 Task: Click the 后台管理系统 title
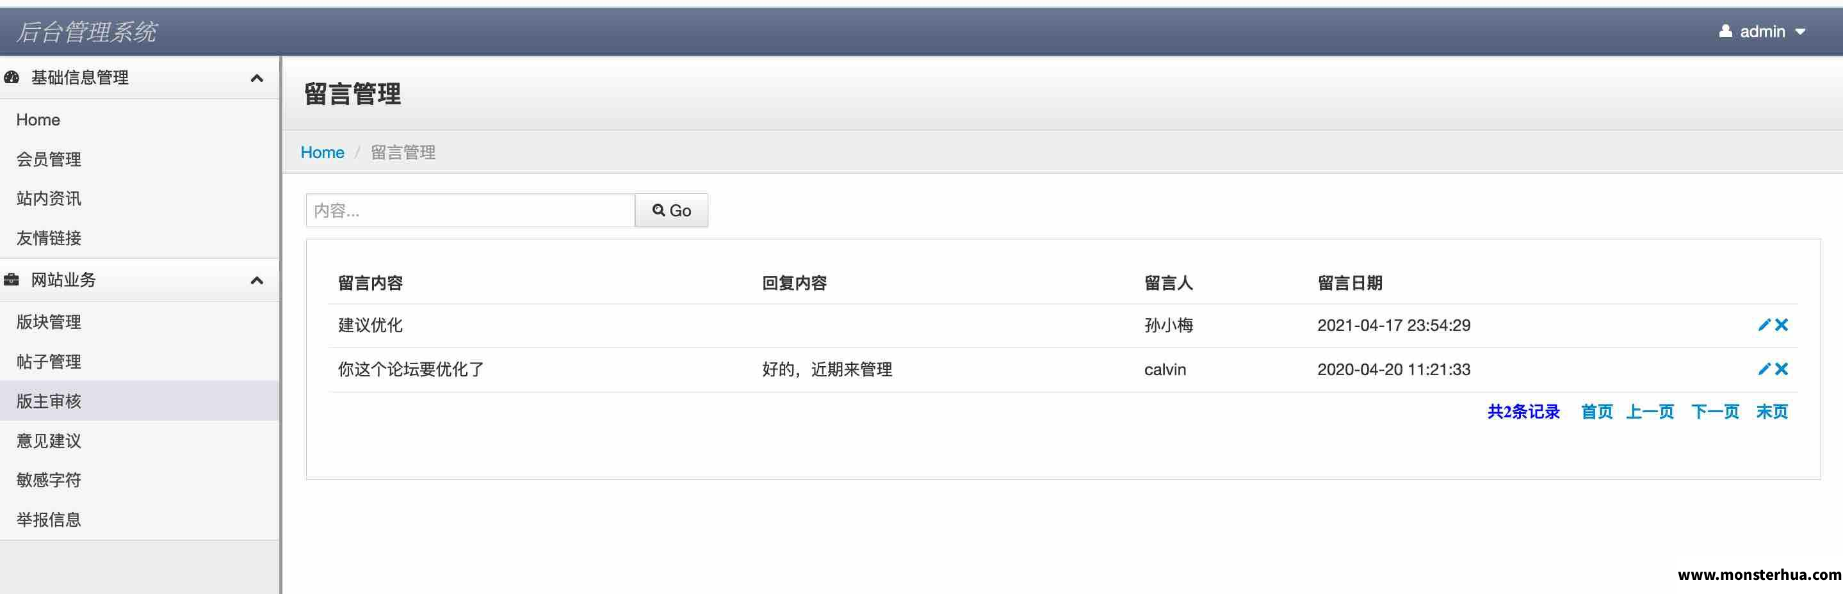(86, 32)
